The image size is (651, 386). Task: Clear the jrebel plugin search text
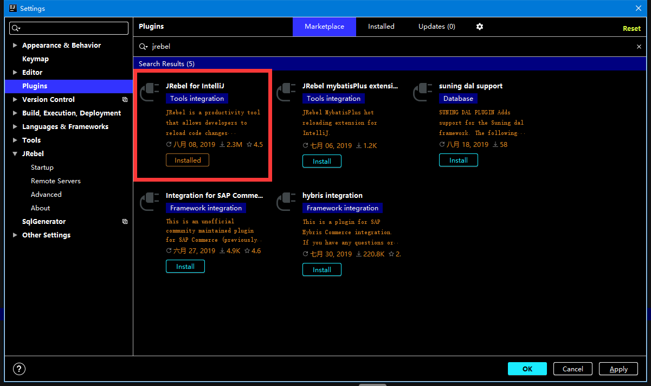point(639,47)
